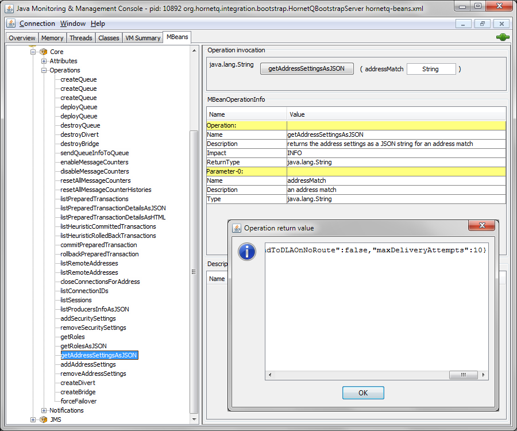Click the addressMatch String input field
Viewport: 517px width, 431px height.
(x=431, y=69)
